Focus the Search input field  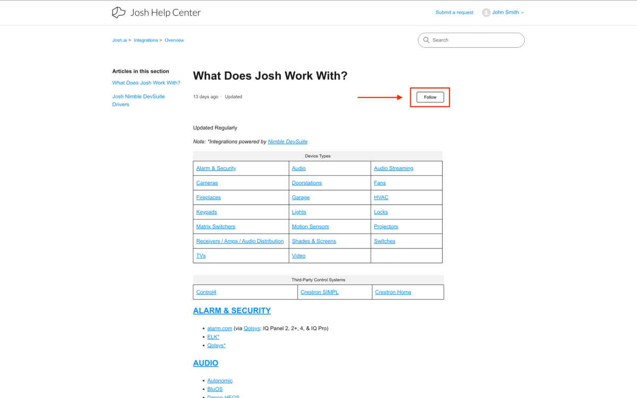click(x=471, y=40)
